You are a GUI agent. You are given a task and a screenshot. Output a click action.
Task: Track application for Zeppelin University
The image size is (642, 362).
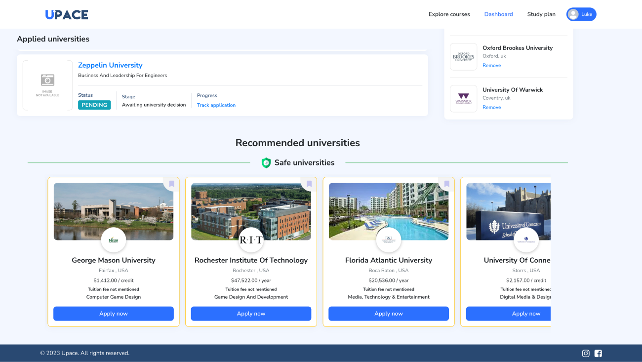coord(216,105)
